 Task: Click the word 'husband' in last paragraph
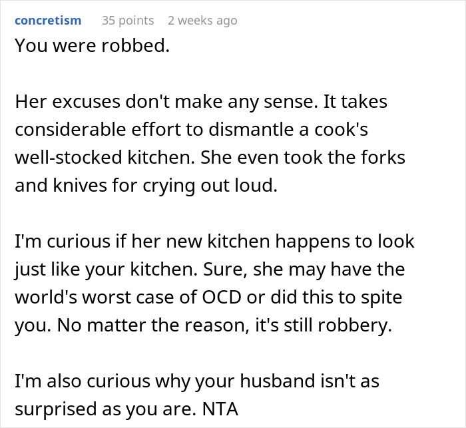pos(278,381)
